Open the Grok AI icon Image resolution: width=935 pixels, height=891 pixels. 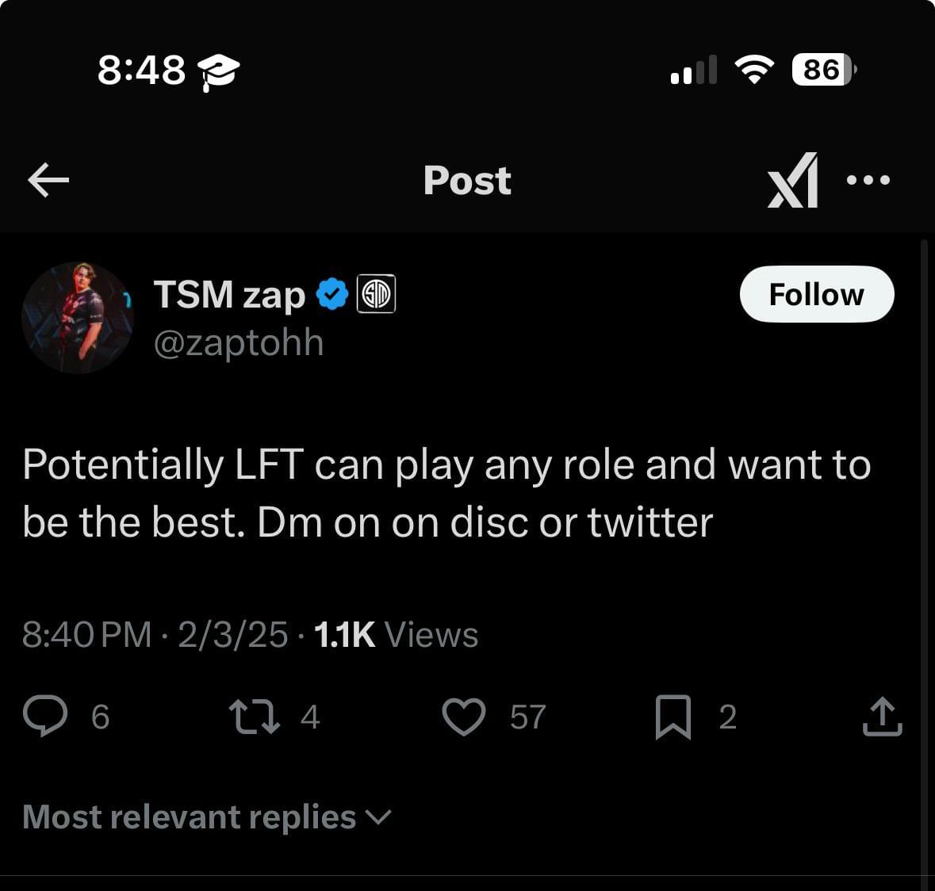(x=792, y=181)
